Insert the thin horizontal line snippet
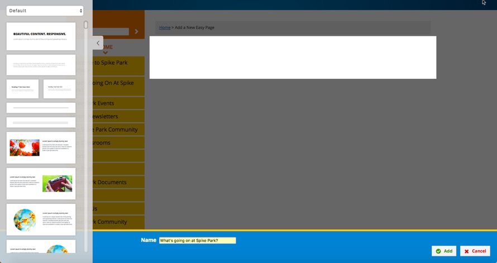 [x=41, y=108]
